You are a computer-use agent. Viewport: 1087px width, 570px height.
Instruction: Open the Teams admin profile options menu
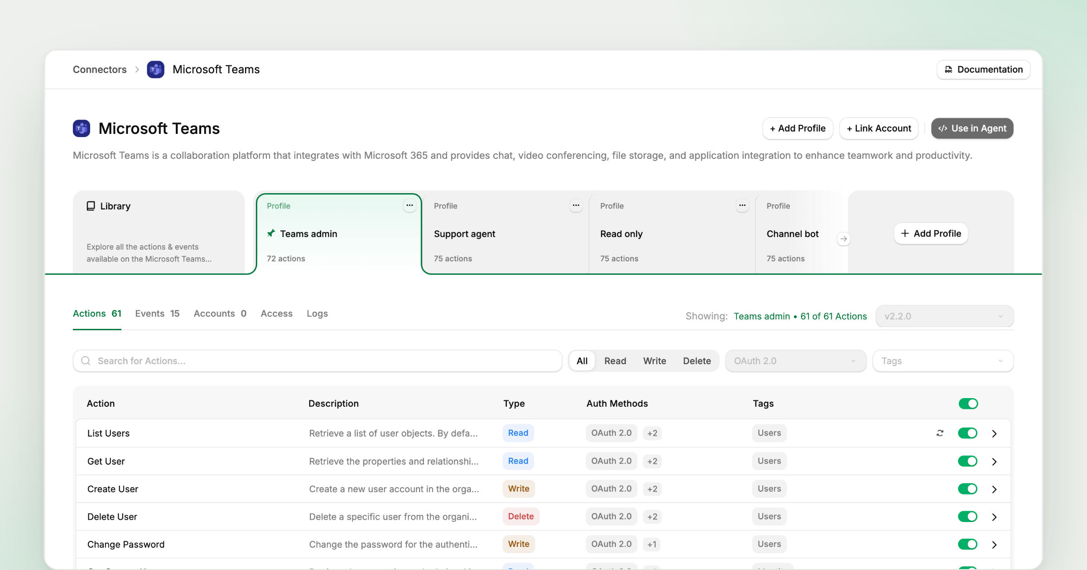click(x=409, y=205)
